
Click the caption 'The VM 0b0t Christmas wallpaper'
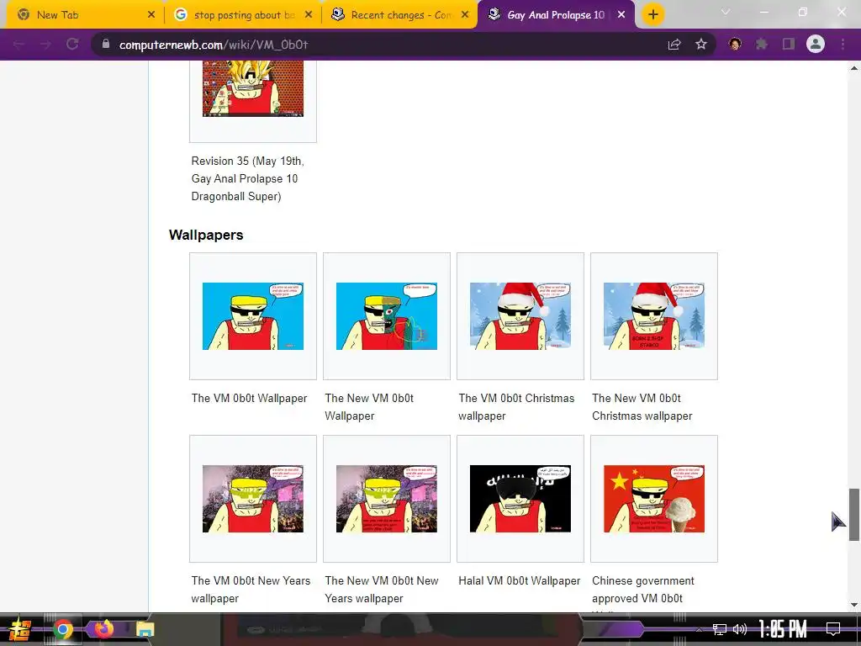tap(517, 407)
